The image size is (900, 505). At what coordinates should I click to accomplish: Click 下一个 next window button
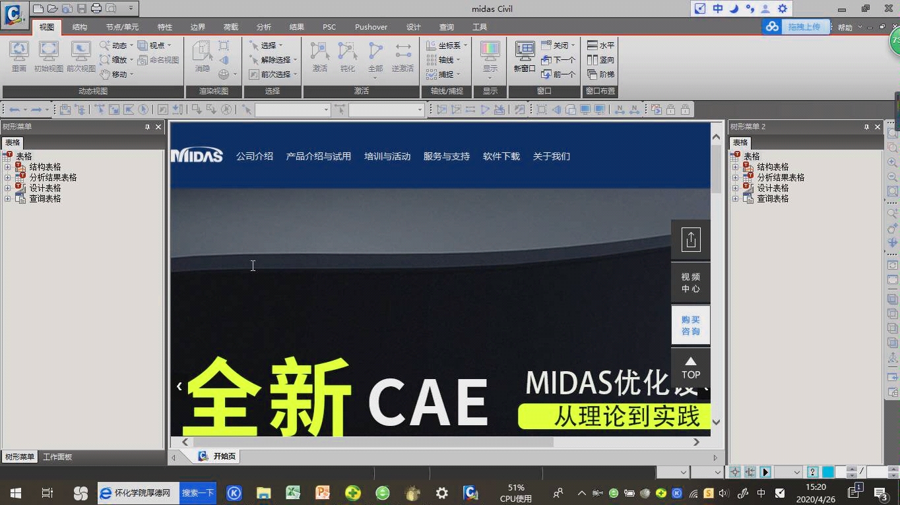click(558, 60)
